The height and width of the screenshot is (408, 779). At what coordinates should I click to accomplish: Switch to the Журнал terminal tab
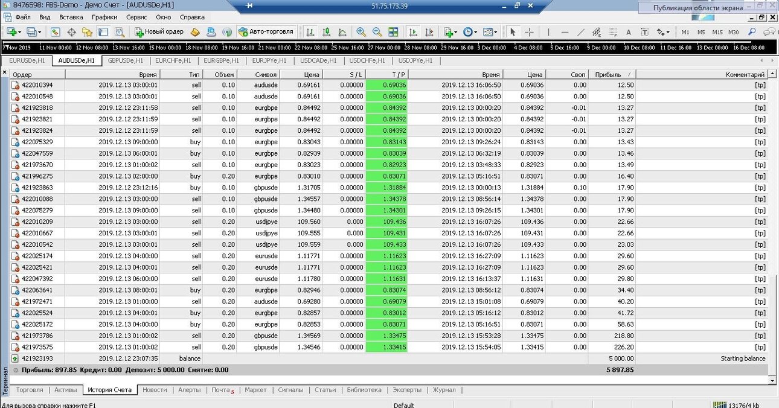coord(444,390)
